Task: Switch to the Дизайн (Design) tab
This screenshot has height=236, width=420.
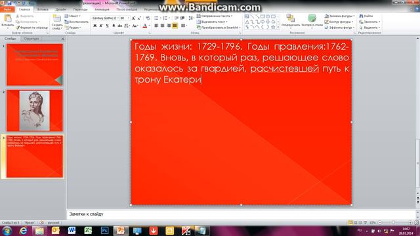Action: point(61,9)
